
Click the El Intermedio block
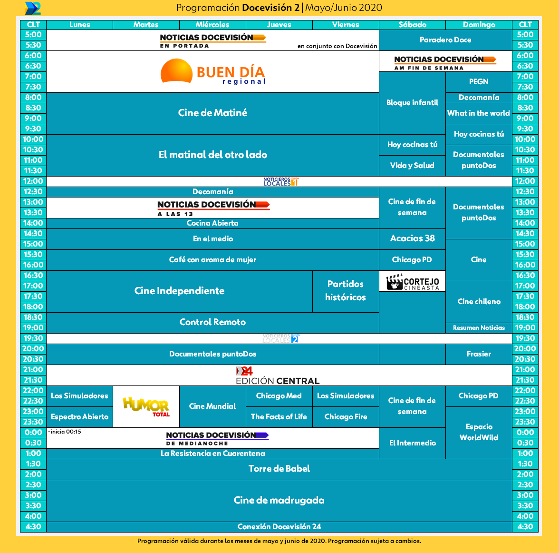click(413, 444)
